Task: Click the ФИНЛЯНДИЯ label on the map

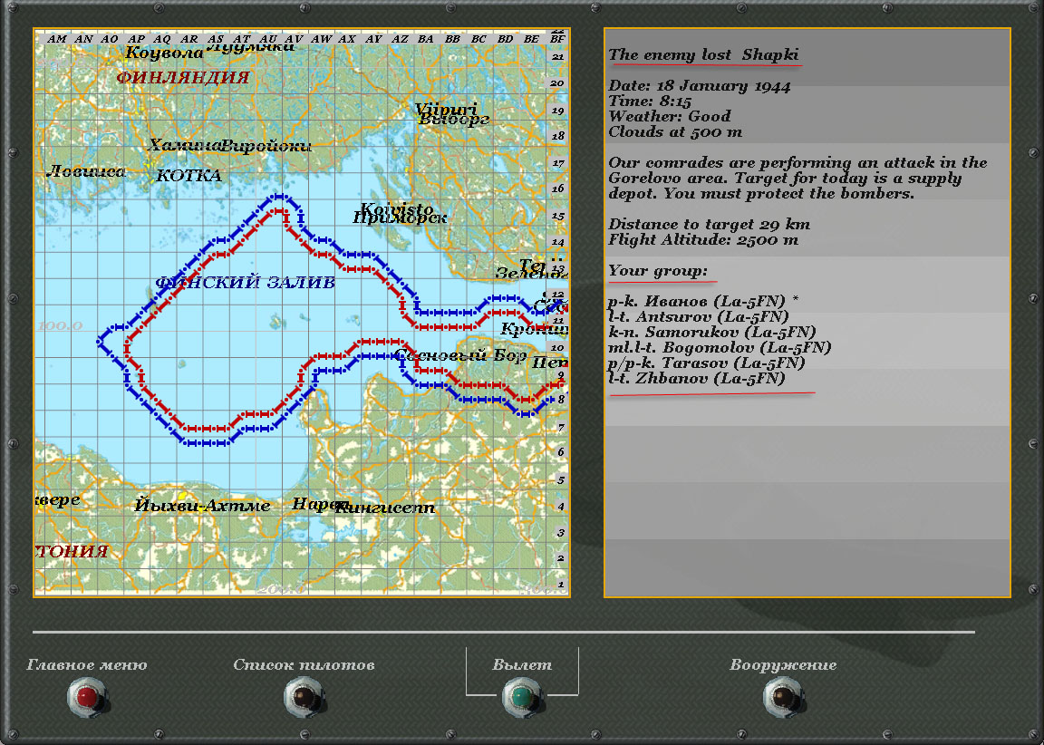Action: (183, 77)
